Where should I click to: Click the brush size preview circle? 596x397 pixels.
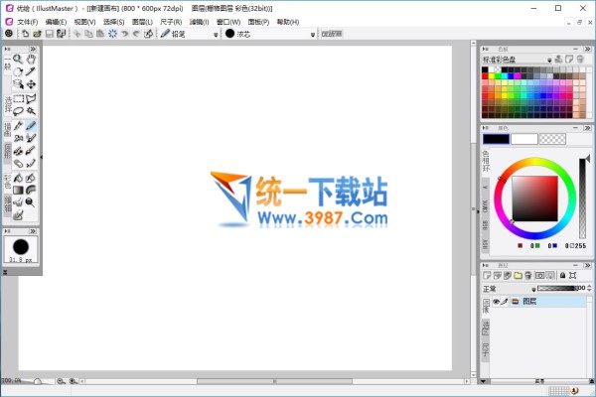[x=21, y=247]
